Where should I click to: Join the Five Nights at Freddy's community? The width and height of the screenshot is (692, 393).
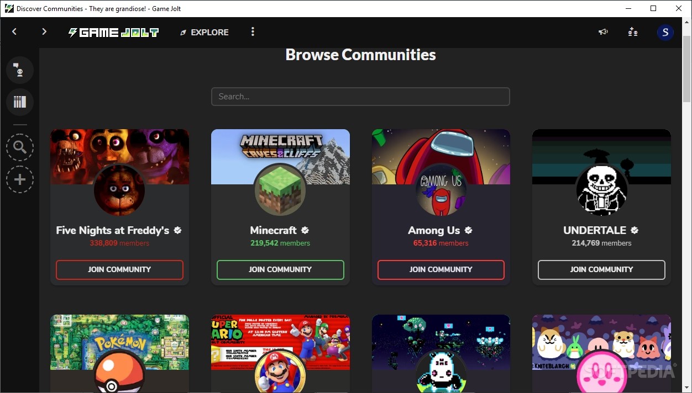(119, 270)
